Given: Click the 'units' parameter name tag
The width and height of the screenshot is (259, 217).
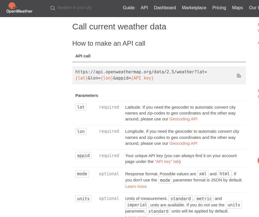Looking at the screenshot, I should pyautogui.click(x=83, y=199).
